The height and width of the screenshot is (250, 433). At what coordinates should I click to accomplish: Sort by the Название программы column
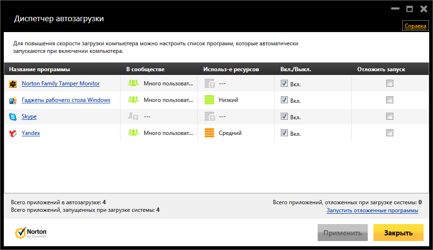point(39,69)
